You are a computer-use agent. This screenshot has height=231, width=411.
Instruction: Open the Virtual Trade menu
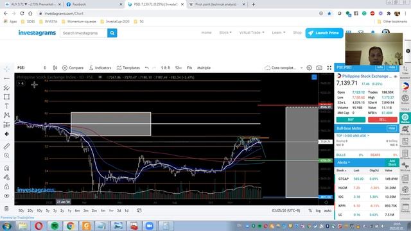click(x=252, y=33)
